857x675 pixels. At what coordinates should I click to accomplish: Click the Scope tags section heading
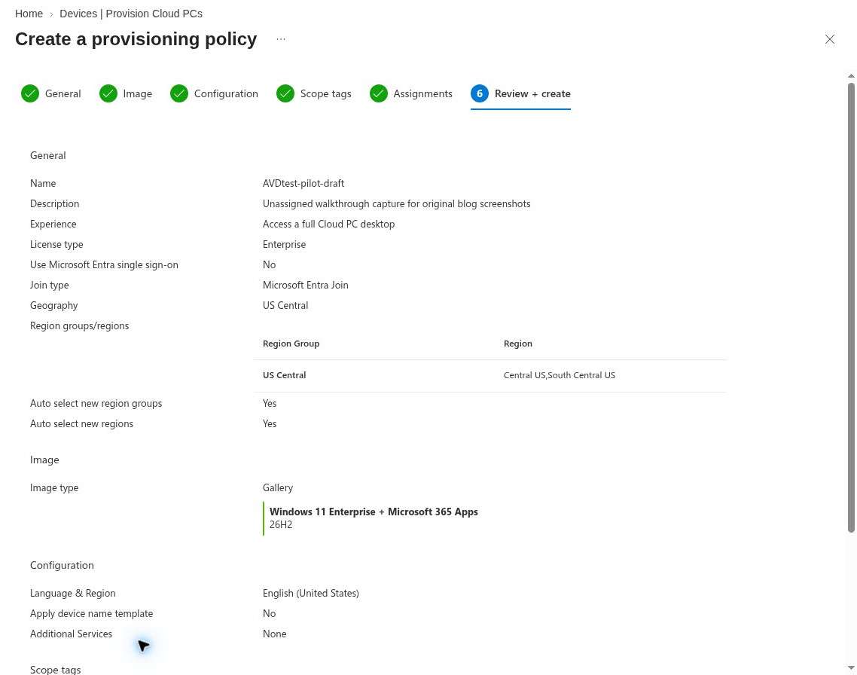(55, 670)
